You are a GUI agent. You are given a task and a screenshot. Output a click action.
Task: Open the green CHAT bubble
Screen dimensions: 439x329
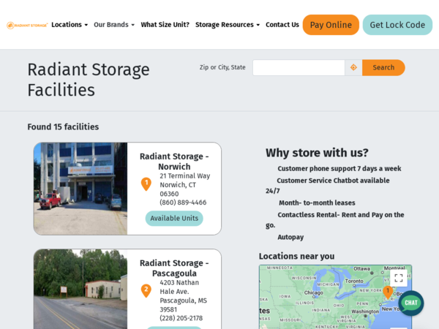coord(411,303)
